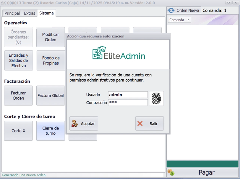Click the fingerprint scanner icon
The width and height of the screenshot is (240, 179).
(x=156, y=98)
